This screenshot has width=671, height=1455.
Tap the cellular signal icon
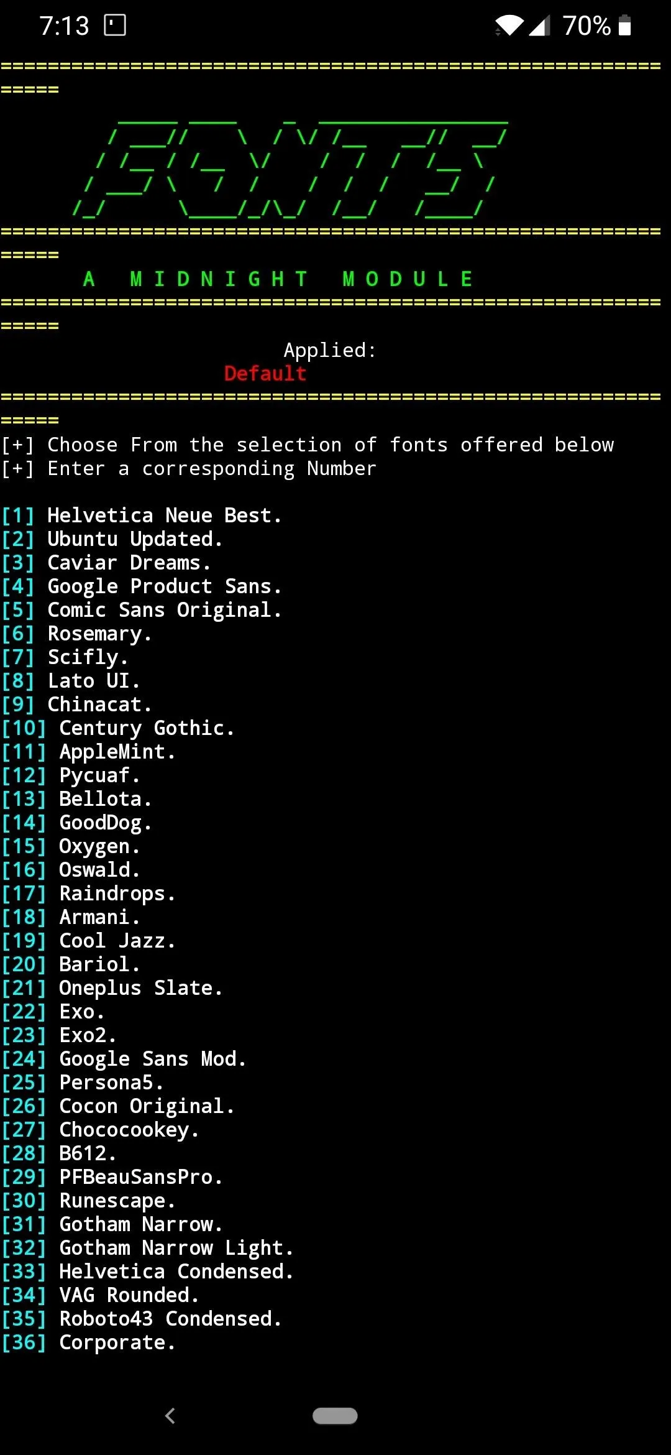click(539, 25)
